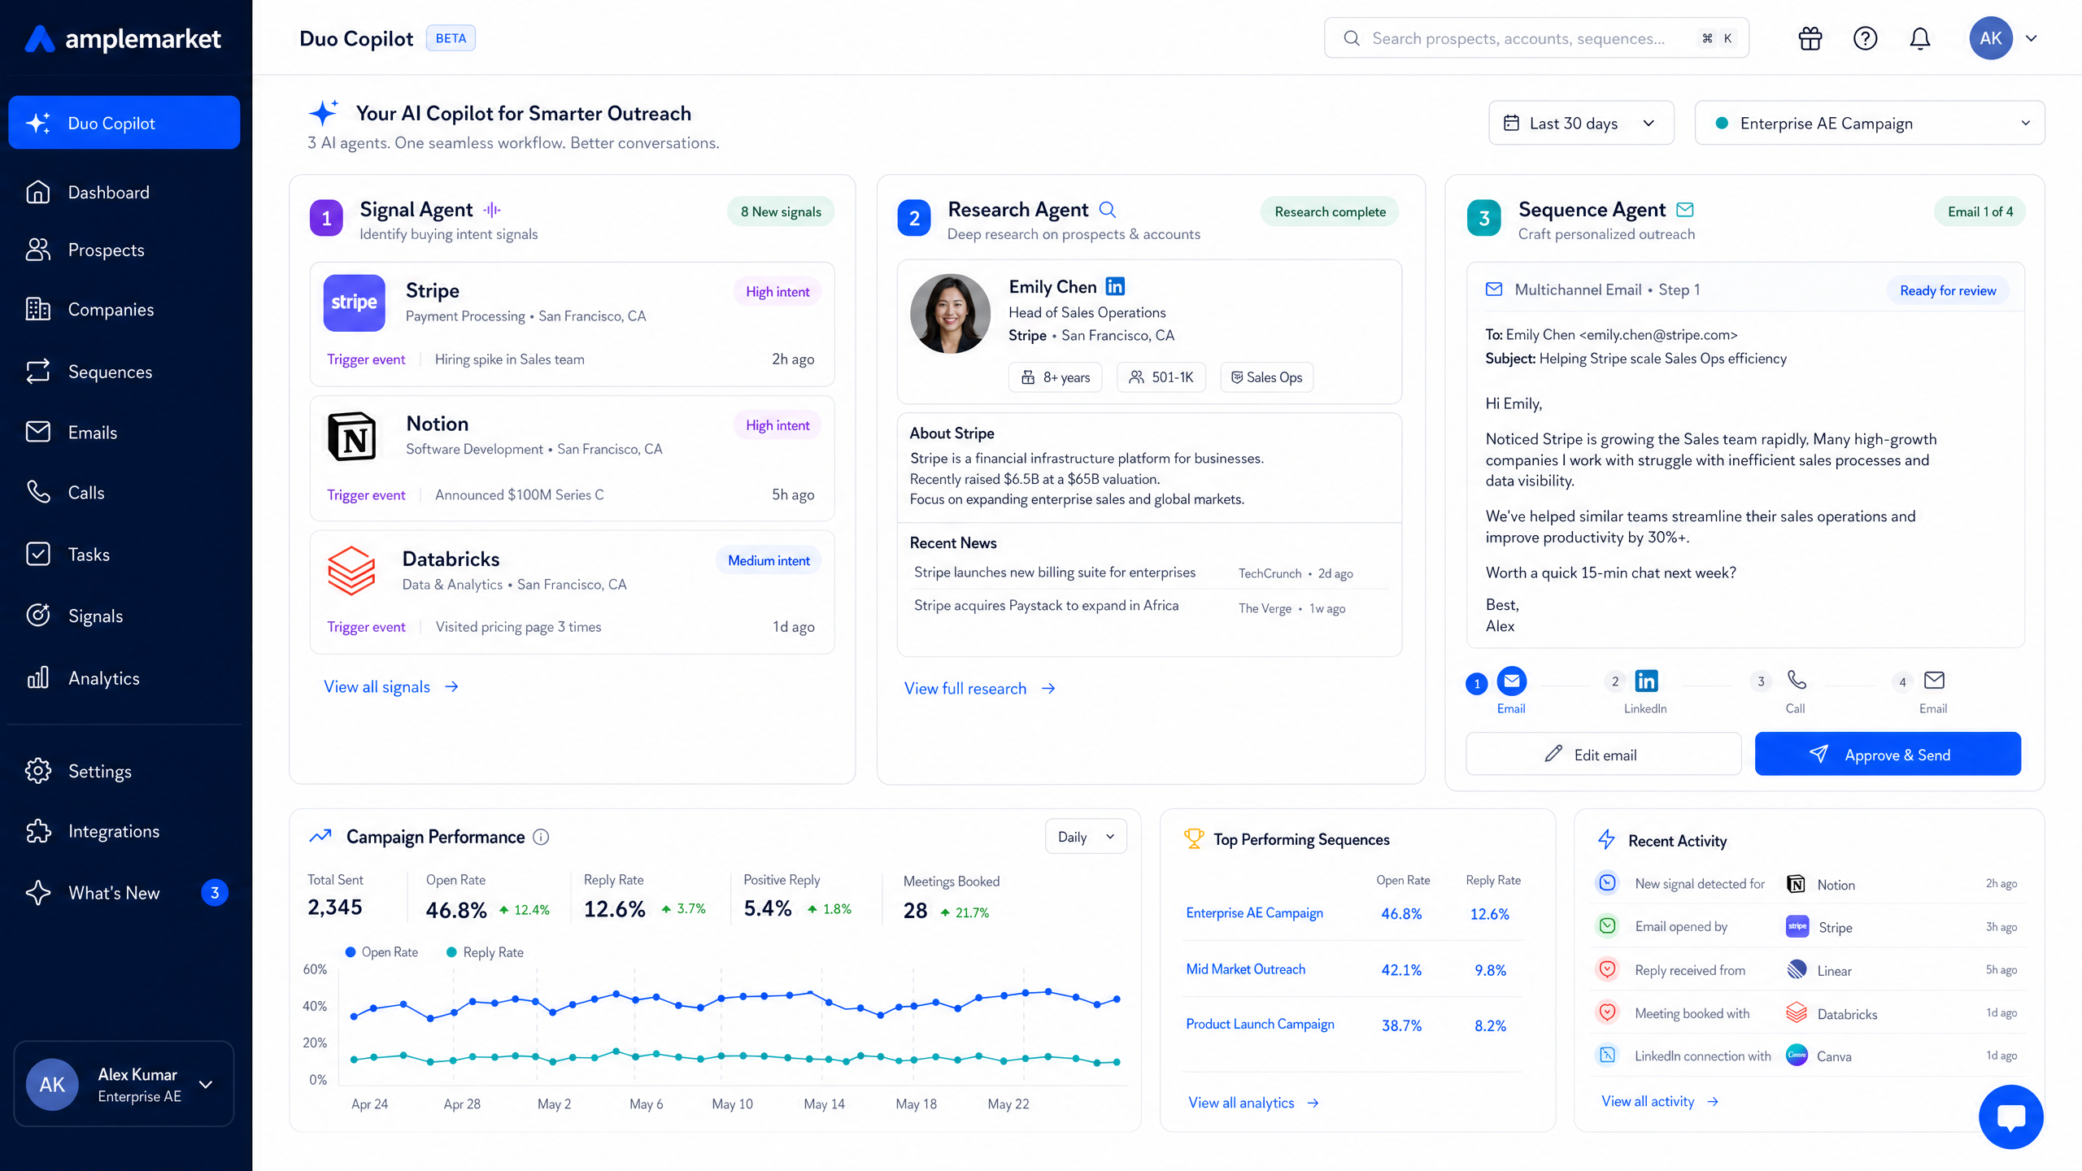Open the Analytics sidebar item
Viewport: 2082px width, 1171px height.
click(124, 678)
